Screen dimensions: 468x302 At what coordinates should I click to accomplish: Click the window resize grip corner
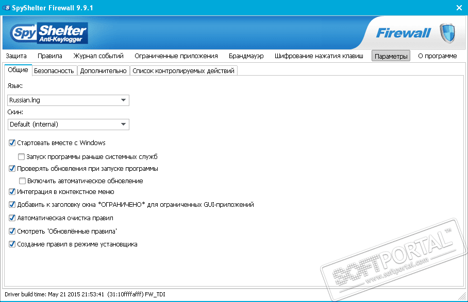[x=462, y=297]
